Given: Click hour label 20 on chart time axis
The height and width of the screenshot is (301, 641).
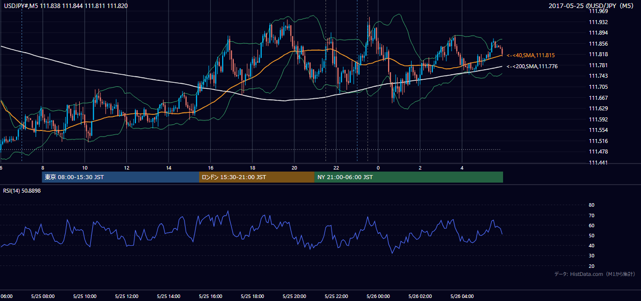Looking at the screenshot, I should (294, 168).
